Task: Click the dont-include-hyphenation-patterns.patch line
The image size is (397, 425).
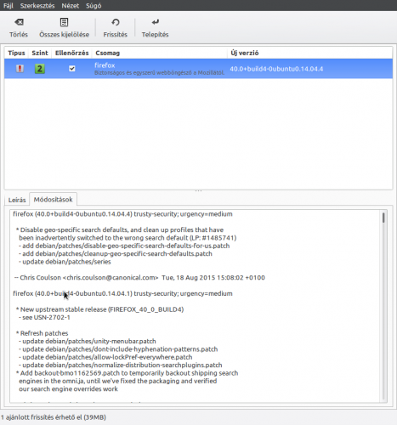Action: pos(118,349)
